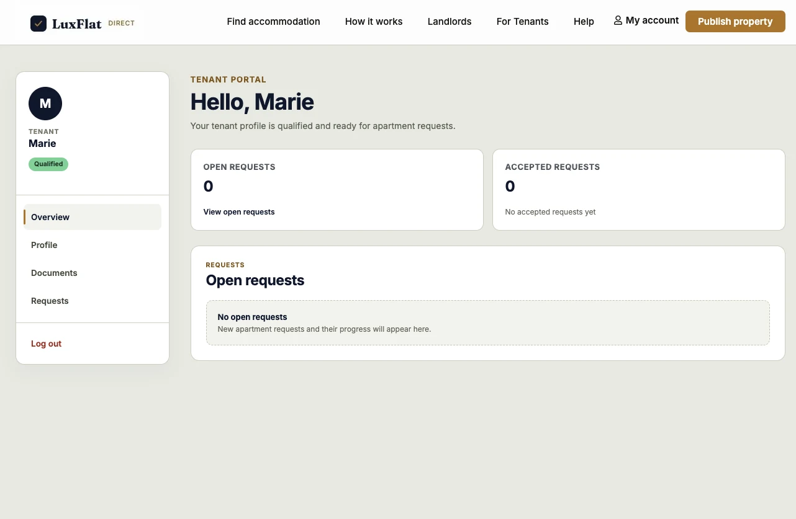
Task: Click the Publish property button
Action: (735, 21)
